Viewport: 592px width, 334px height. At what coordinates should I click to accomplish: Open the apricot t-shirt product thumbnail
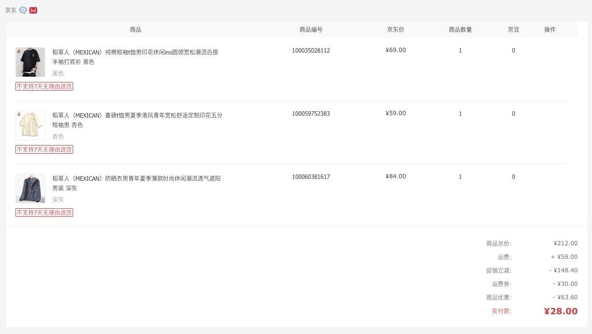pos(30,125)
